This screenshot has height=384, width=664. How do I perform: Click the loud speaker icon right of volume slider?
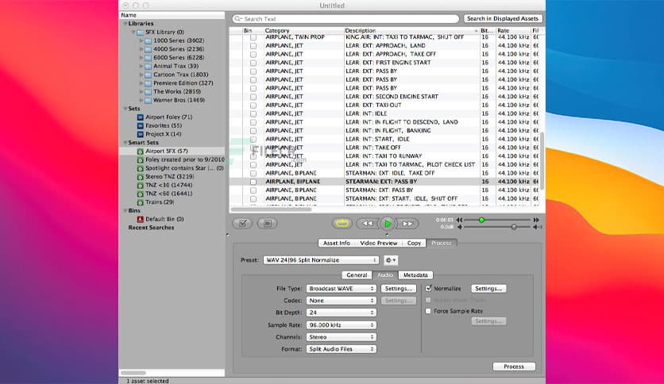tap(538, 227)
